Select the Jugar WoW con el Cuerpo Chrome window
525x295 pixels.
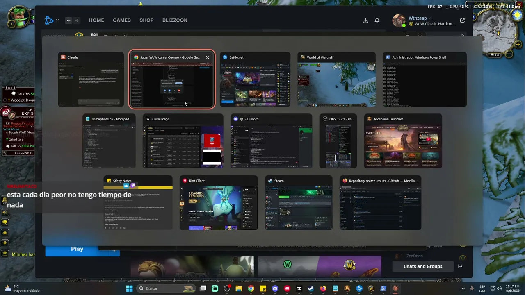pos(172,79)
